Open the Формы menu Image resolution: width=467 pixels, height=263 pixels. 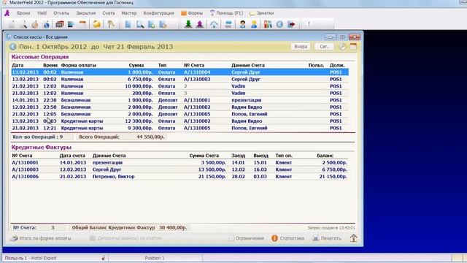click(x=192, y=13)
